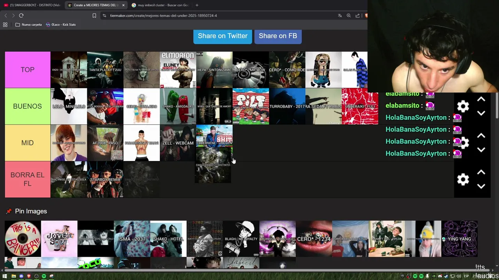Switch to muy imbecil cluster Google tab
Image resolution: width=499 pixels, height=280 pixels.
[160, 5]
